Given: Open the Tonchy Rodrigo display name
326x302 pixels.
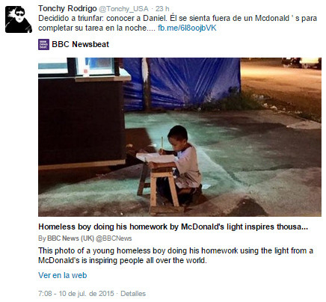Looking at the screenshot, I should [x=67, y=8].
